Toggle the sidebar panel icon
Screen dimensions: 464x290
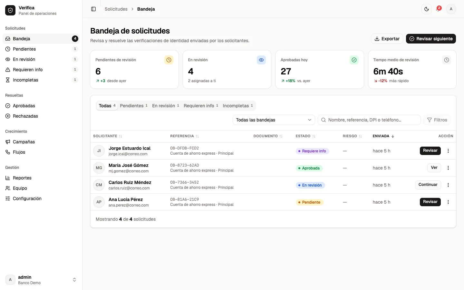click(93, 9)
